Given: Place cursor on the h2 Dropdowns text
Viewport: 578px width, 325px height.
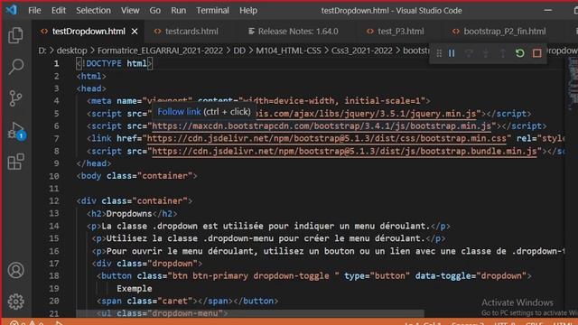Looking at the screenshot, I should tap(128, 214).
